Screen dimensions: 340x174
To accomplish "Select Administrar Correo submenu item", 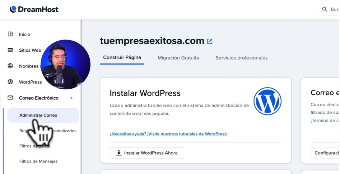I will (43, 115).
